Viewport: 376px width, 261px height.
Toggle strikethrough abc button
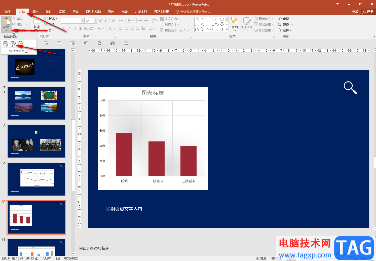[x=86, y=28]
